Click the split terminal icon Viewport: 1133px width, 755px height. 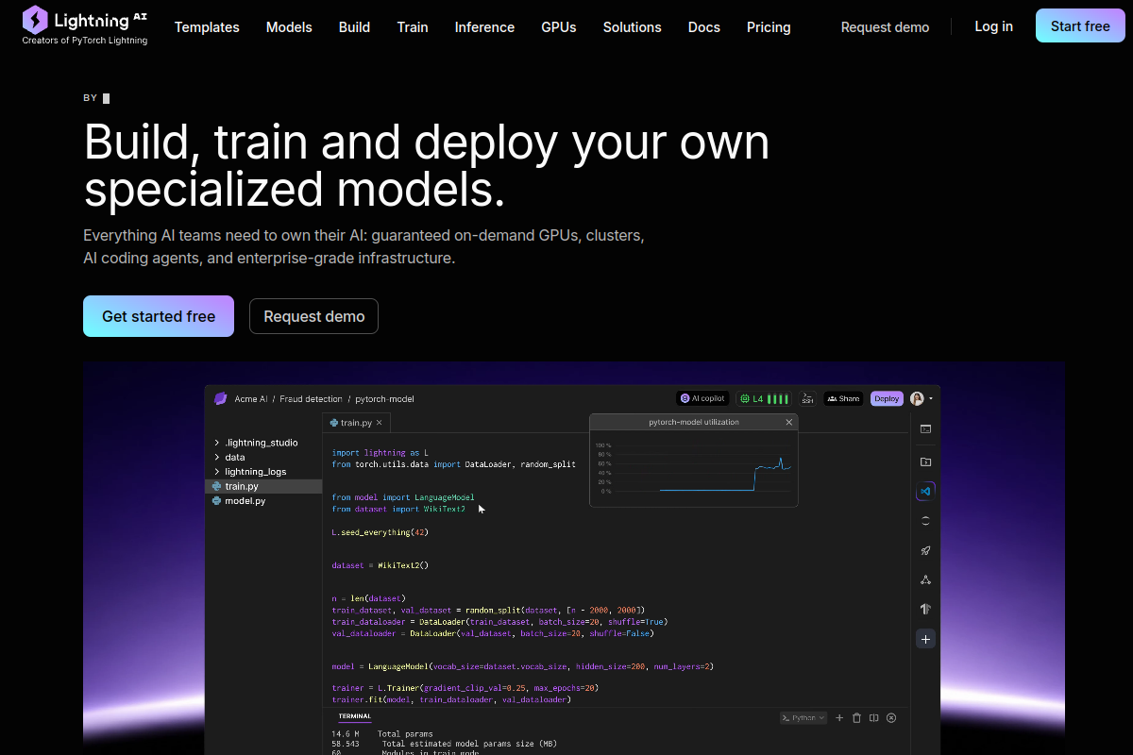(873, 718)
